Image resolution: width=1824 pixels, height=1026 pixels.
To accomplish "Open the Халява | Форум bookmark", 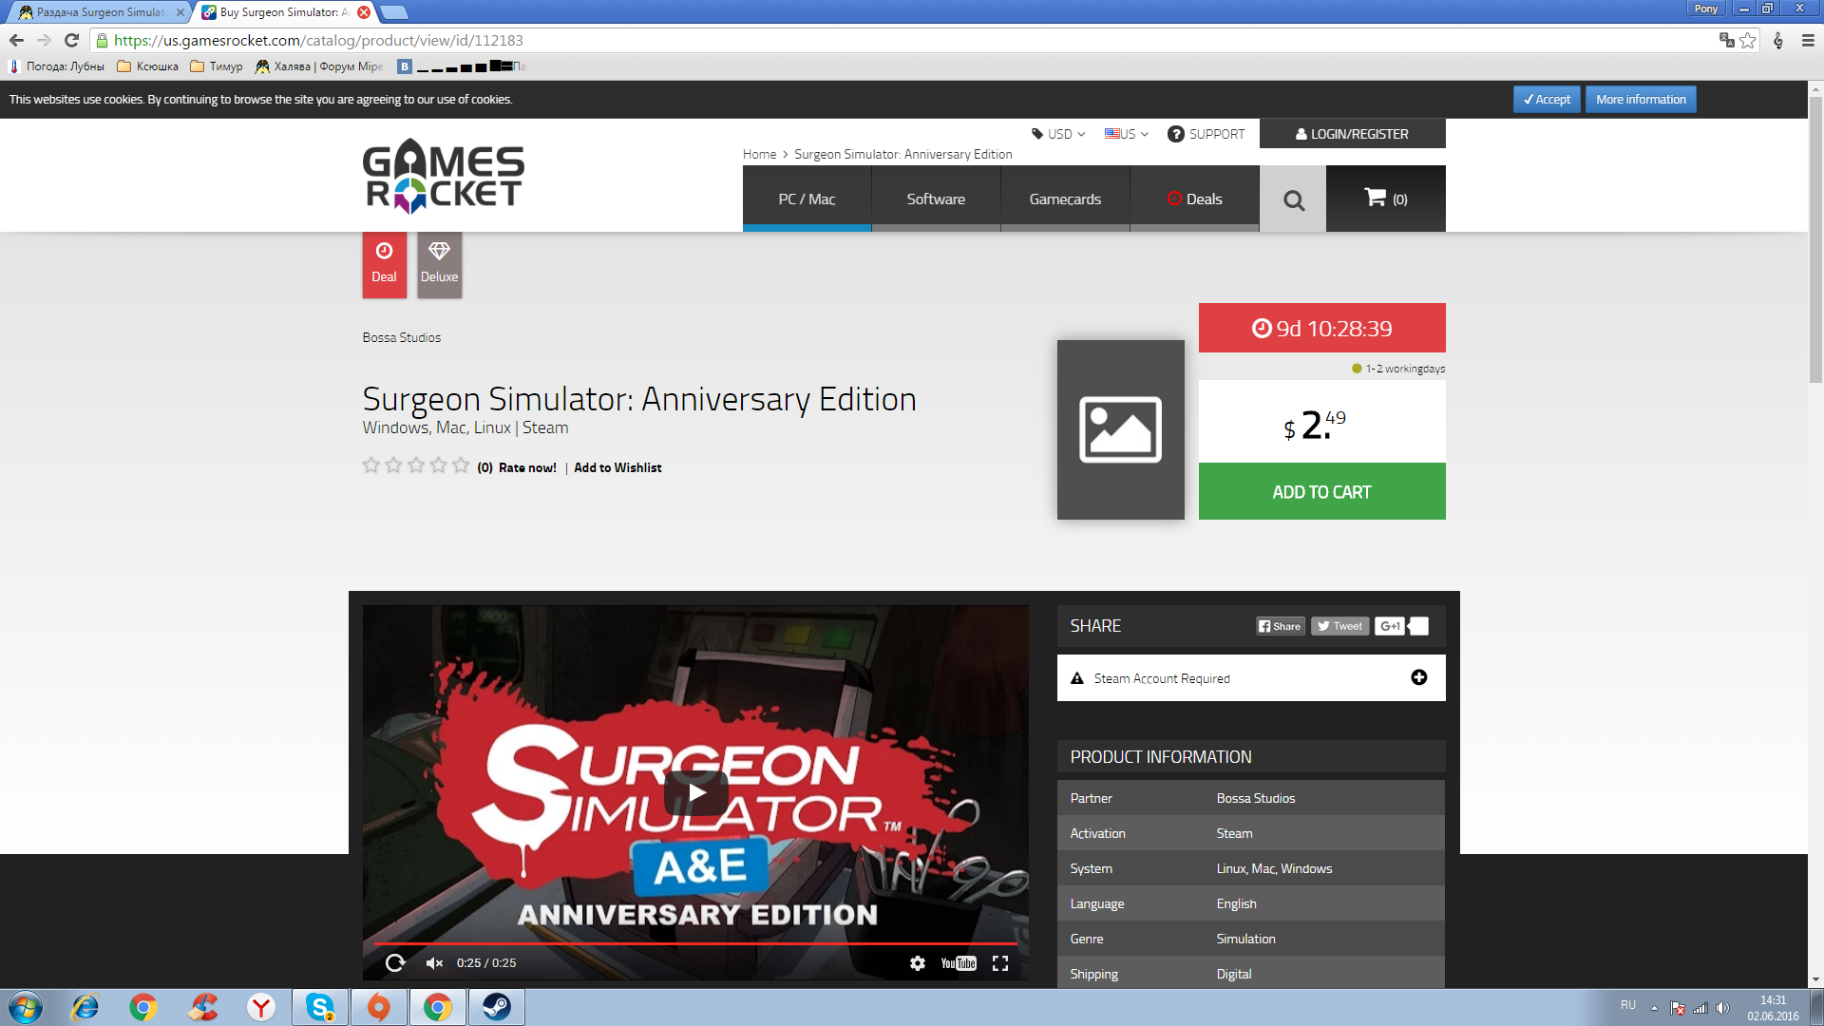I will [319, 66].
